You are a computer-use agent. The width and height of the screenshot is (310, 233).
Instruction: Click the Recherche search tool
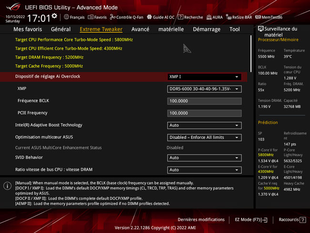(190, 17)
